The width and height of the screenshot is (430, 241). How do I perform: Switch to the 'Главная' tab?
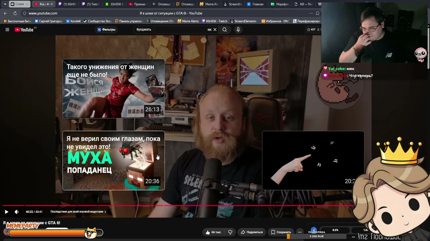(x=256, y=4)
